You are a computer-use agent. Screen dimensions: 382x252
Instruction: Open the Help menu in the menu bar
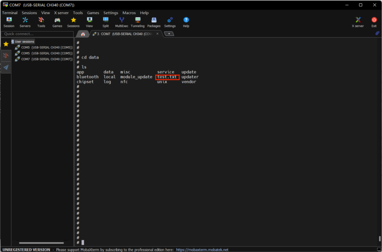[144, 13]
